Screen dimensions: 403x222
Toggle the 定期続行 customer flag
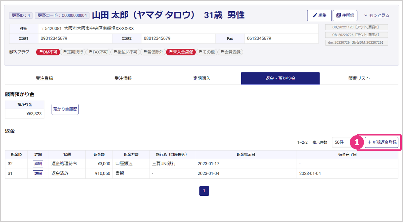point(73,52)
